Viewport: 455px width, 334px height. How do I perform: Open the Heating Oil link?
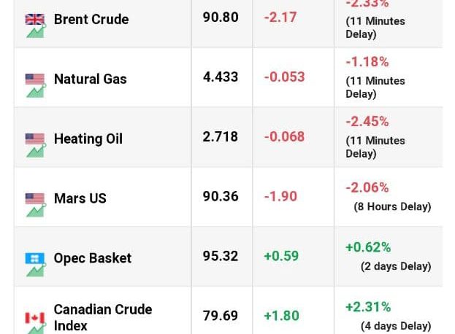(x=88, y=139)
